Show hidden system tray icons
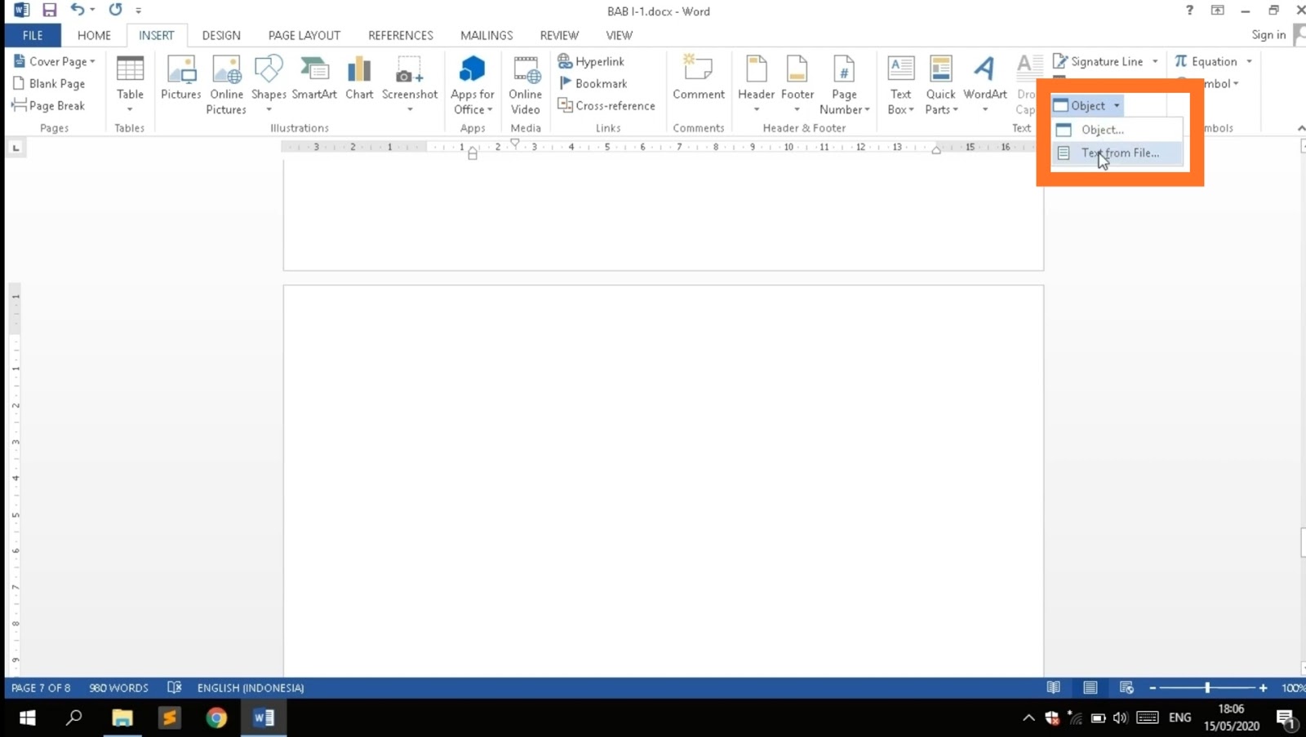 click(1028, 717)
